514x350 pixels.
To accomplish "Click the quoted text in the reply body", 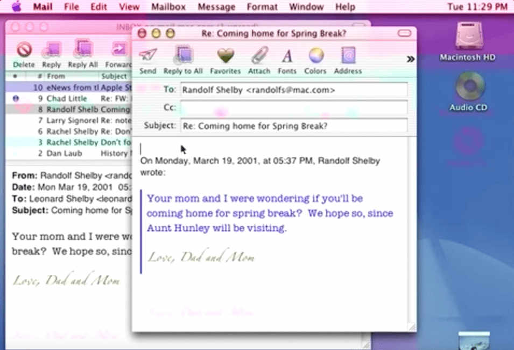I will 270,213.
